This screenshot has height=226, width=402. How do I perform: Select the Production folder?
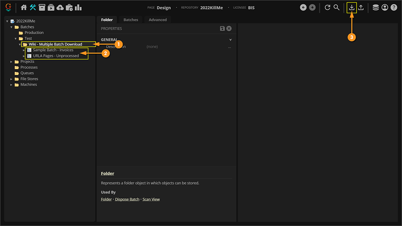(x=34, y=33)
